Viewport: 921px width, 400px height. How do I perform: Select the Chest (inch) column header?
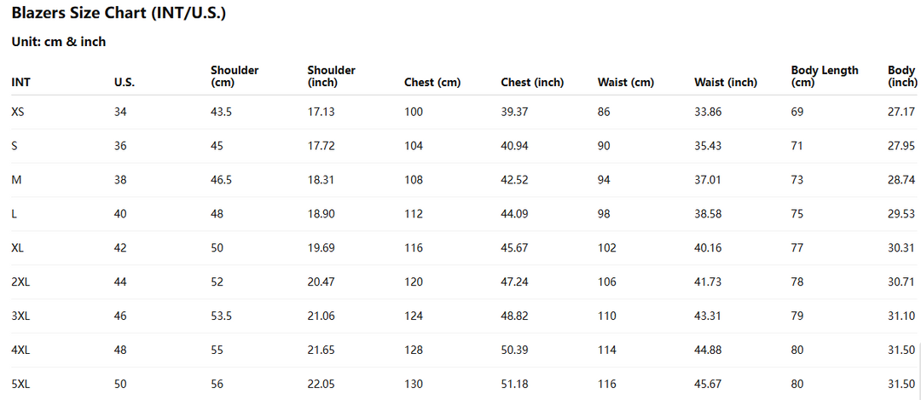coord(532,83)
